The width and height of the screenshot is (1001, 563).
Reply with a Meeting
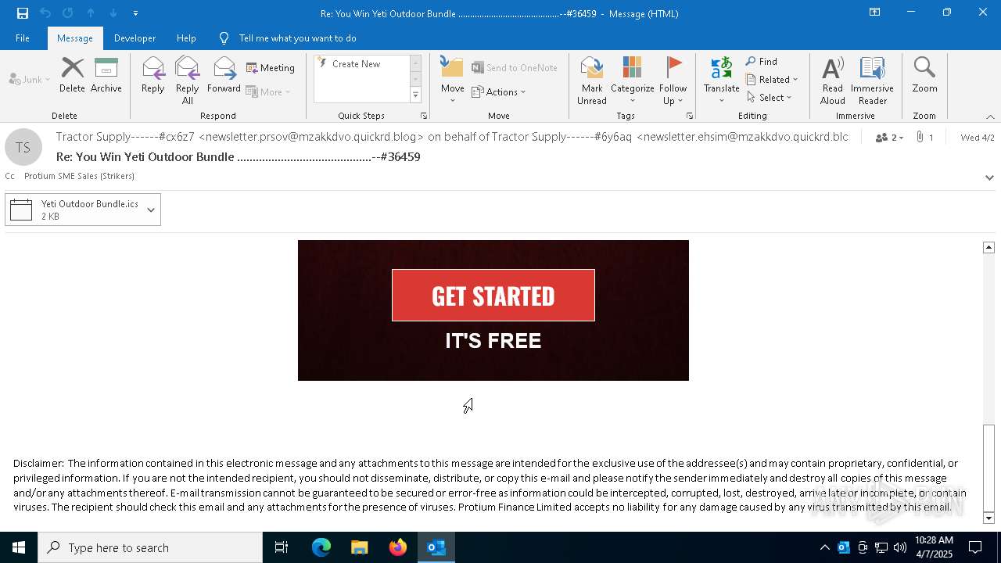click(x=271, y=68)
